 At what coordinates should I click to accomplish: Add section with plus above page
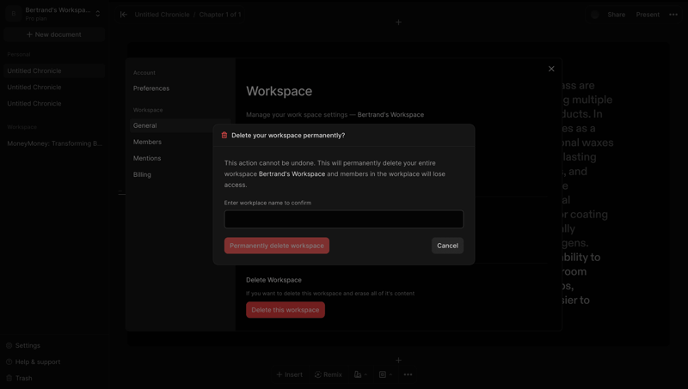click(398, 22)
